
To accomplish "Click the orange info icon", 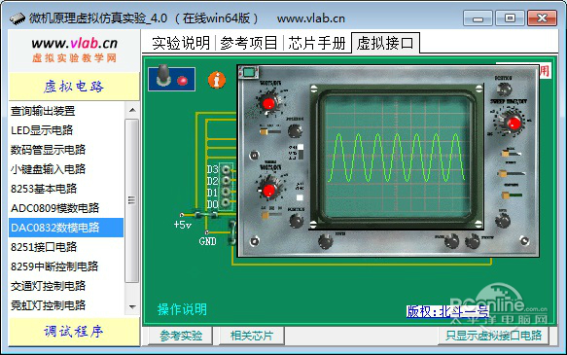I will pyautogui.click(x=217, y=80).
